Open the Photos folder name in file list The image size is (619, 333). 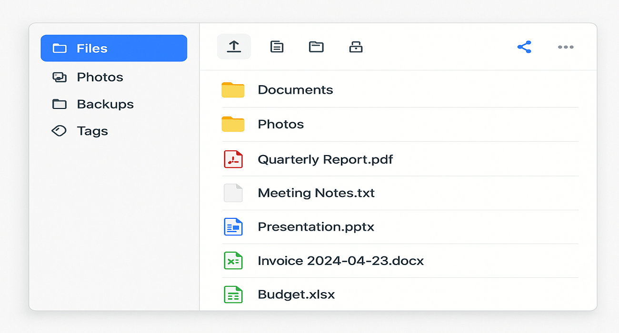pyautogui.click(x=281, y=124)
